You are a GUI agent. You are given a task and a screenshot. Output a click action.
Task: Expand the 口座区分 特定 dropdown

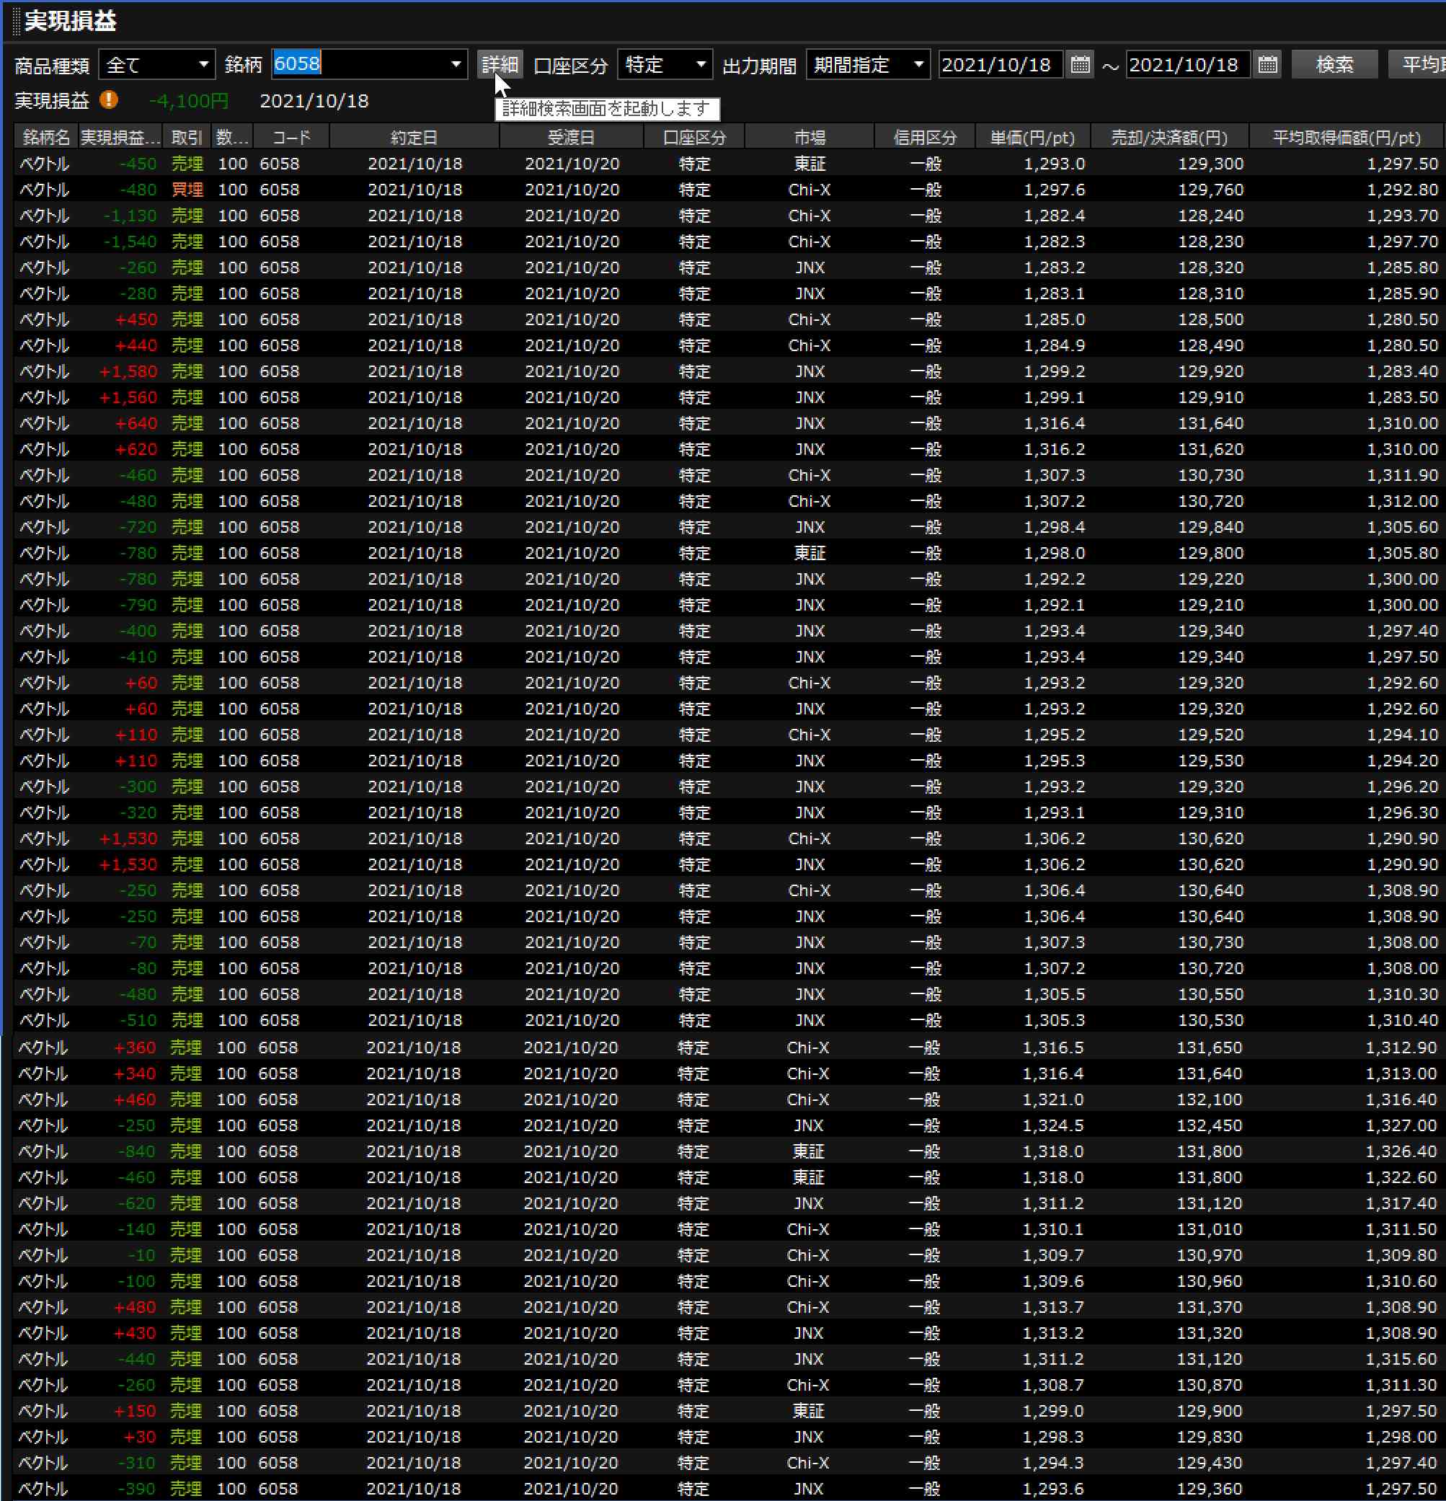tap(664, 65)
